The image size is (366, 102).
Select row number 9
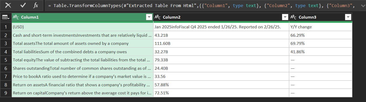[6, 93]
